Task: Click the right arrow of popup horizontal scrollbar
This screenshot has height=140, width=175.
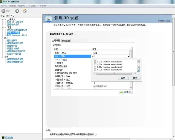Action: [135, 73]
